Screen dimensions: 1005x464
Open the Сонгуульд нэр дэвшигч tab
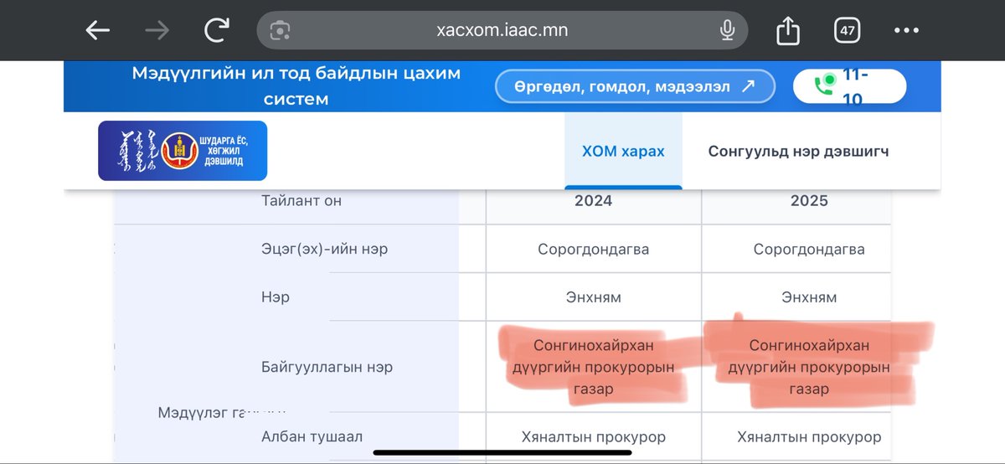tap(798, 152)
